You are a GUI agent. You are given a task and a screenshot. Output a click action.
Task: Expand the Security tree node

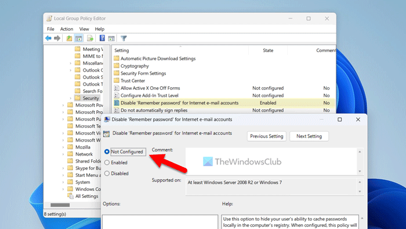pos(70,98)
